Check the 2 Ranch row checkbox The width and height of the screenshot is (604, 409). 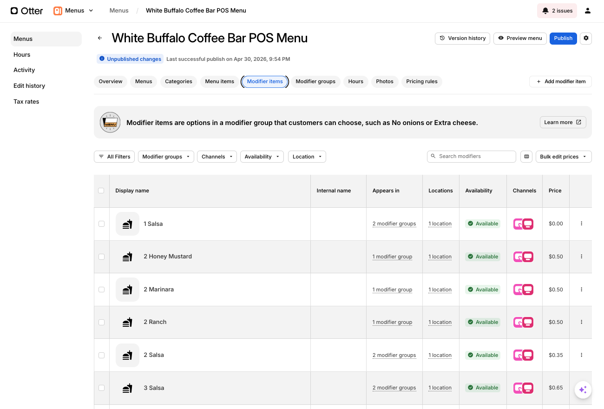click(x=101, y=322)
